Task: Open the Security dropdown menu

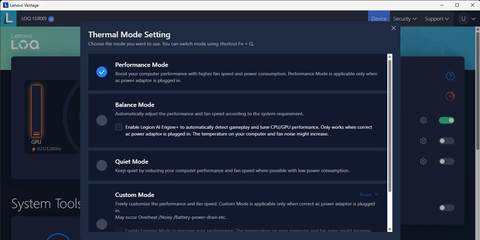Action: (405, 19)
